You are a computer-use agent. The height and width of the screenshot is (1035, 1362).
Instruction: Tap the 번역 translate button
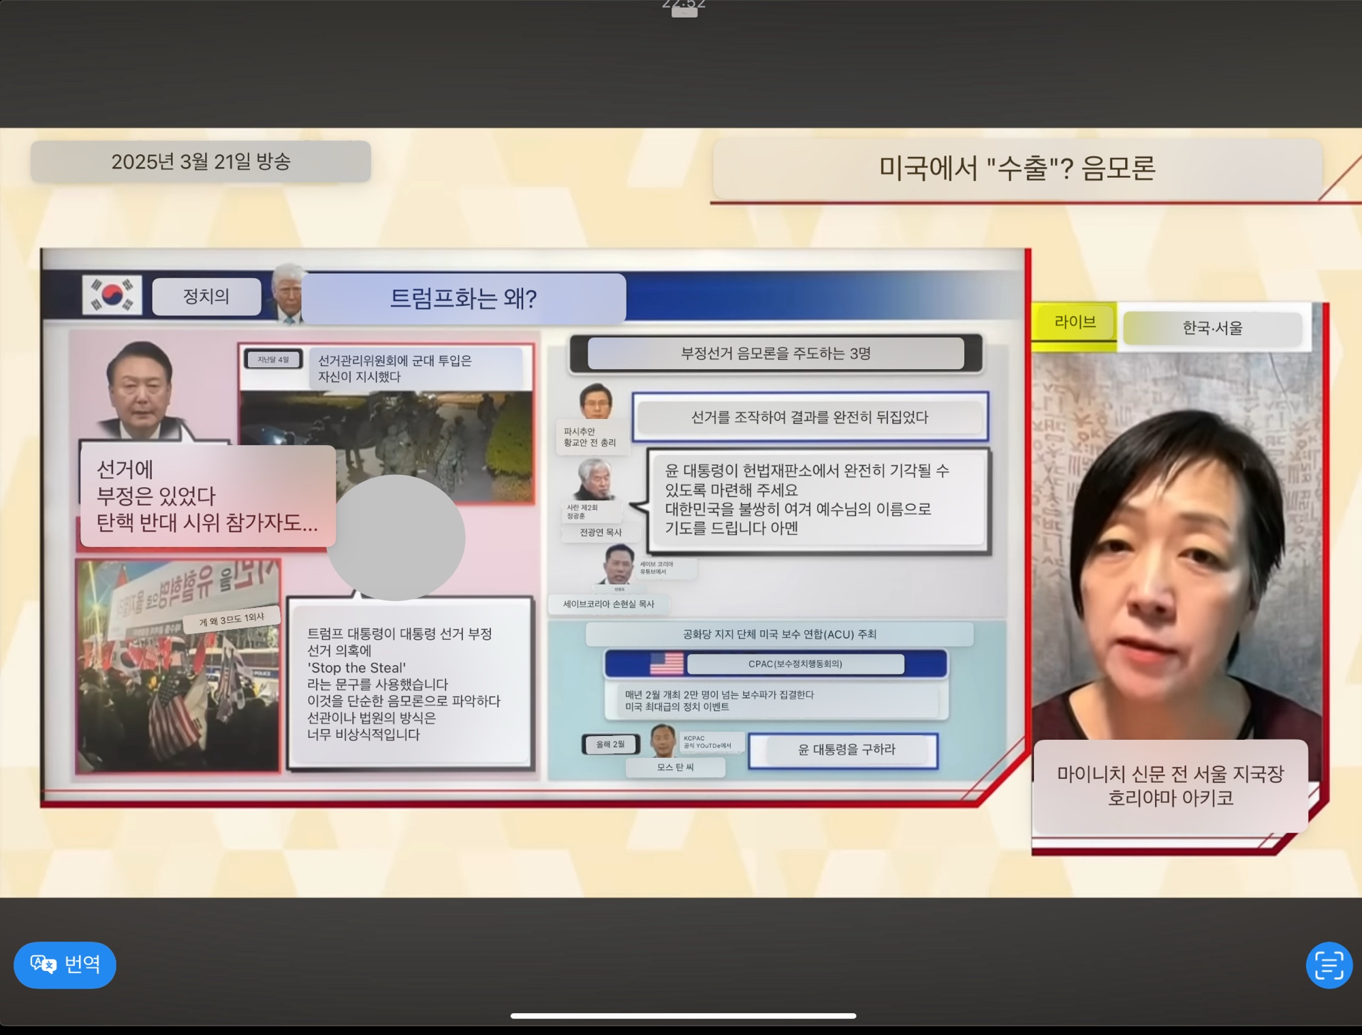point(65,964)
